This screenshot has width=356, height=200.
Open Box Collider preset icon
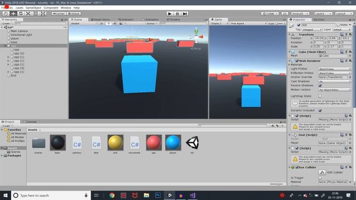point(346,167)
